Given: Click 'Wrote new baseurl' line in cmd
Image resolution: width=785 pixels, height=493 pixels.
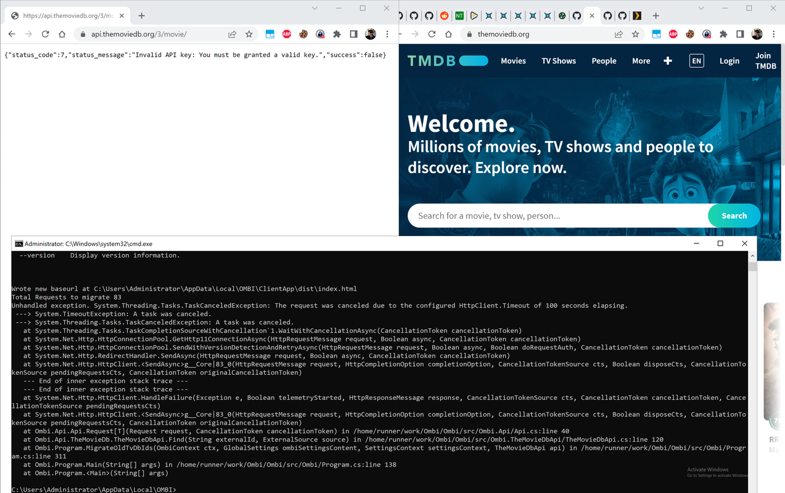Looking at the screenshot, I should pyautogui.click(x=184, y=288).
